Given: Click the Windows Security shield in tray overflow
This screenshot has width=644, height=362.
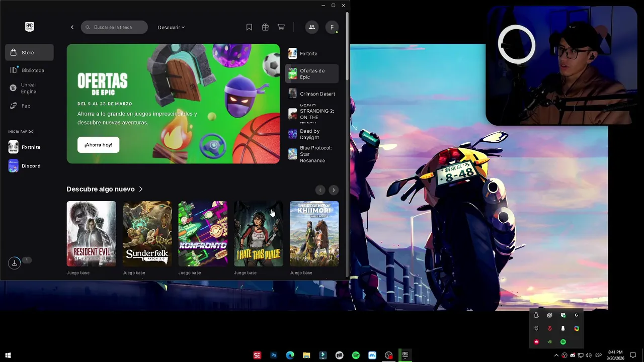Looking at the screenshot, I should (x=563, y=315).
